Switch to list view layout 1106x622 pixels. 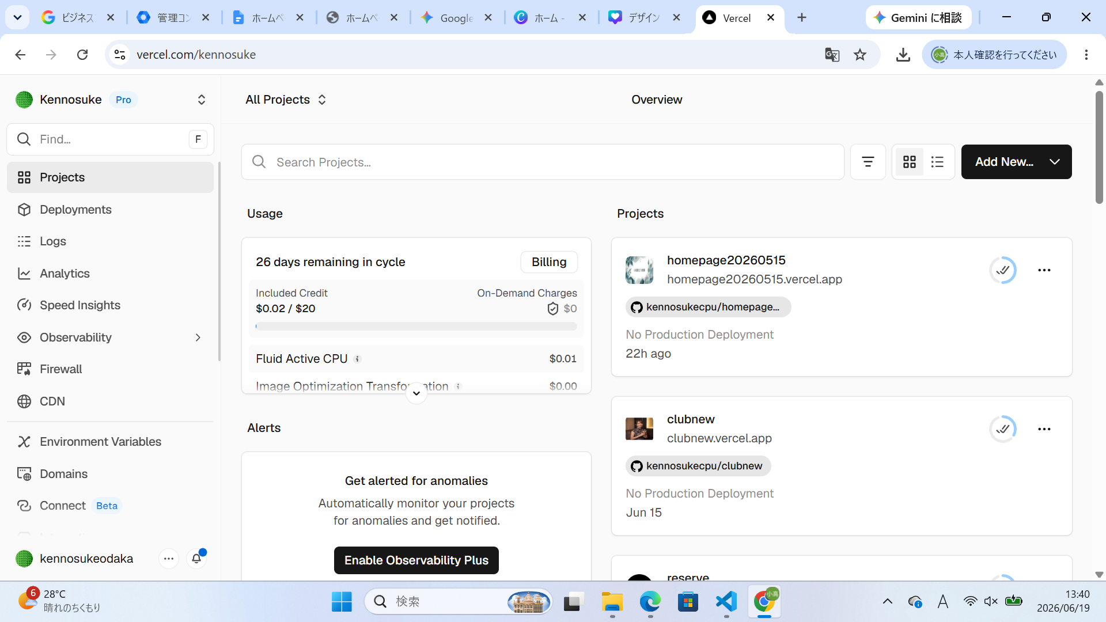[937, 162]
